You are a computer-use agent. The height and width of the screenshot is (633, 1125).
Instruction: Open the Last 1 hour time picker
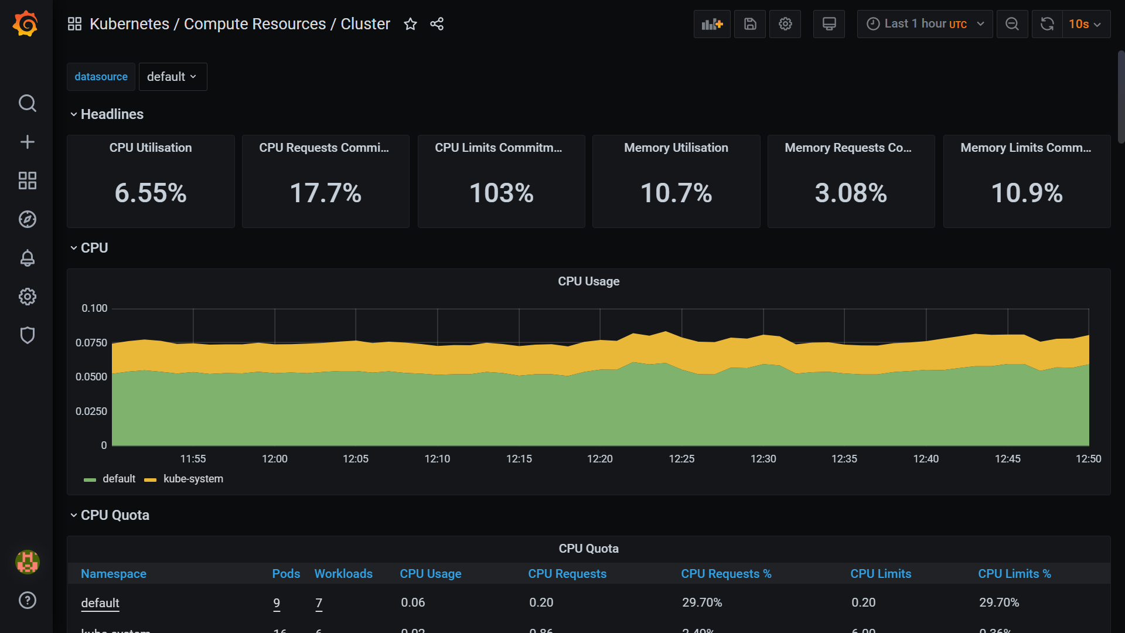[x=925, y=24]
